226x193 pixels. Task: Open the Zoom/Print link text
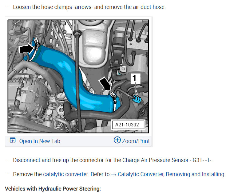tap(136, 141)
